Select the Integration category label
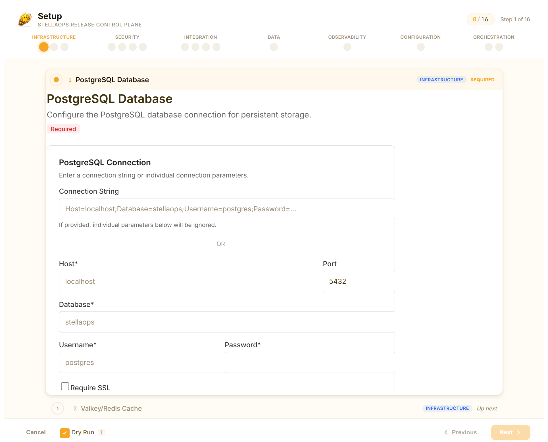This screenshot has height=442, width=548. 200,37
